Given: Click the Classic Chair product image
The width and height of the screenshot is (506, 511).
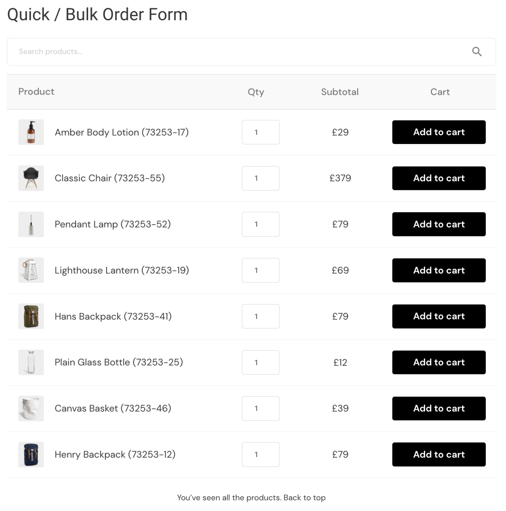Looking at the screenshot, I should [x=31, y=178].
